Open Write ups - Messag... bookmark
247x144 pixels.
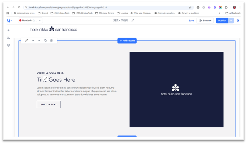(141, 13)
